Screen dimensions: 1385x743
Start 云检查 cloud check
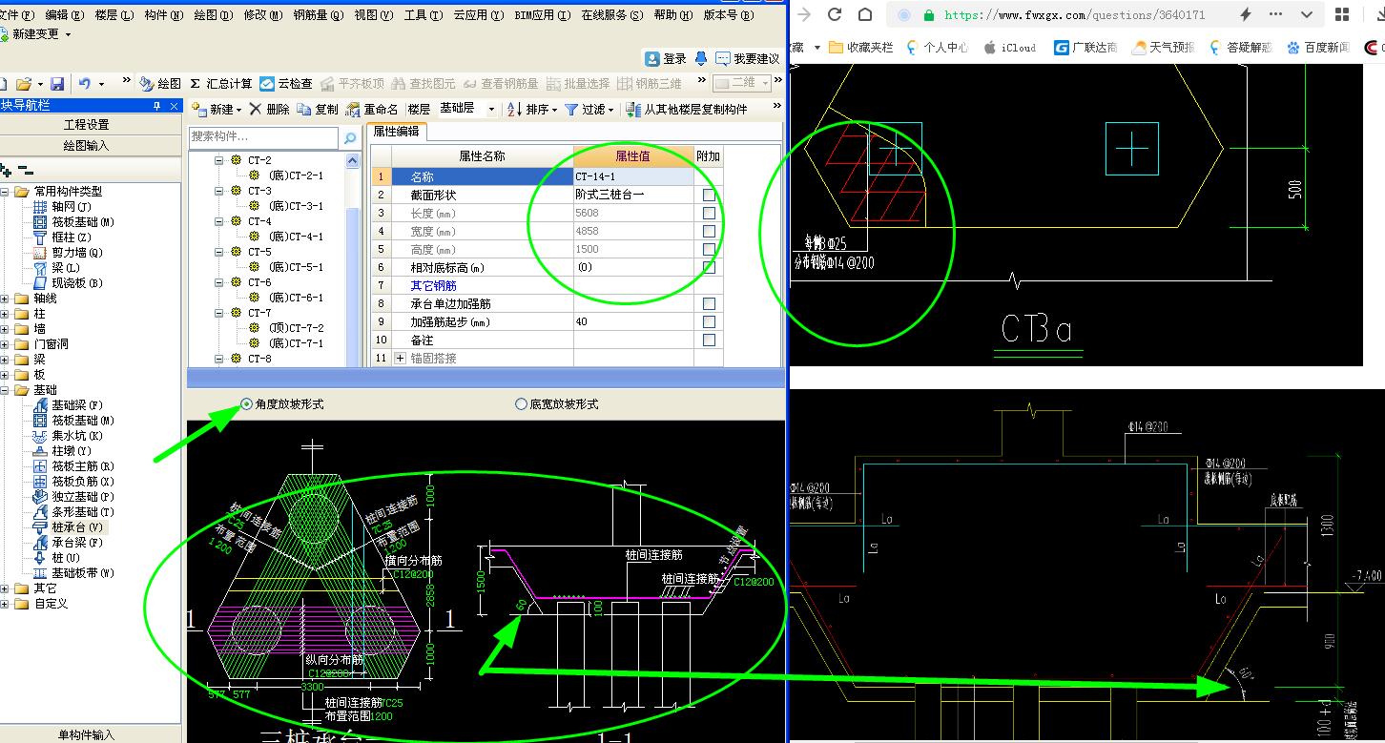[286, 84]
